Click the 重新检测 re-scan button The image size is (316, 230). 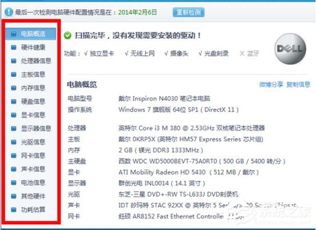point(188,13)
